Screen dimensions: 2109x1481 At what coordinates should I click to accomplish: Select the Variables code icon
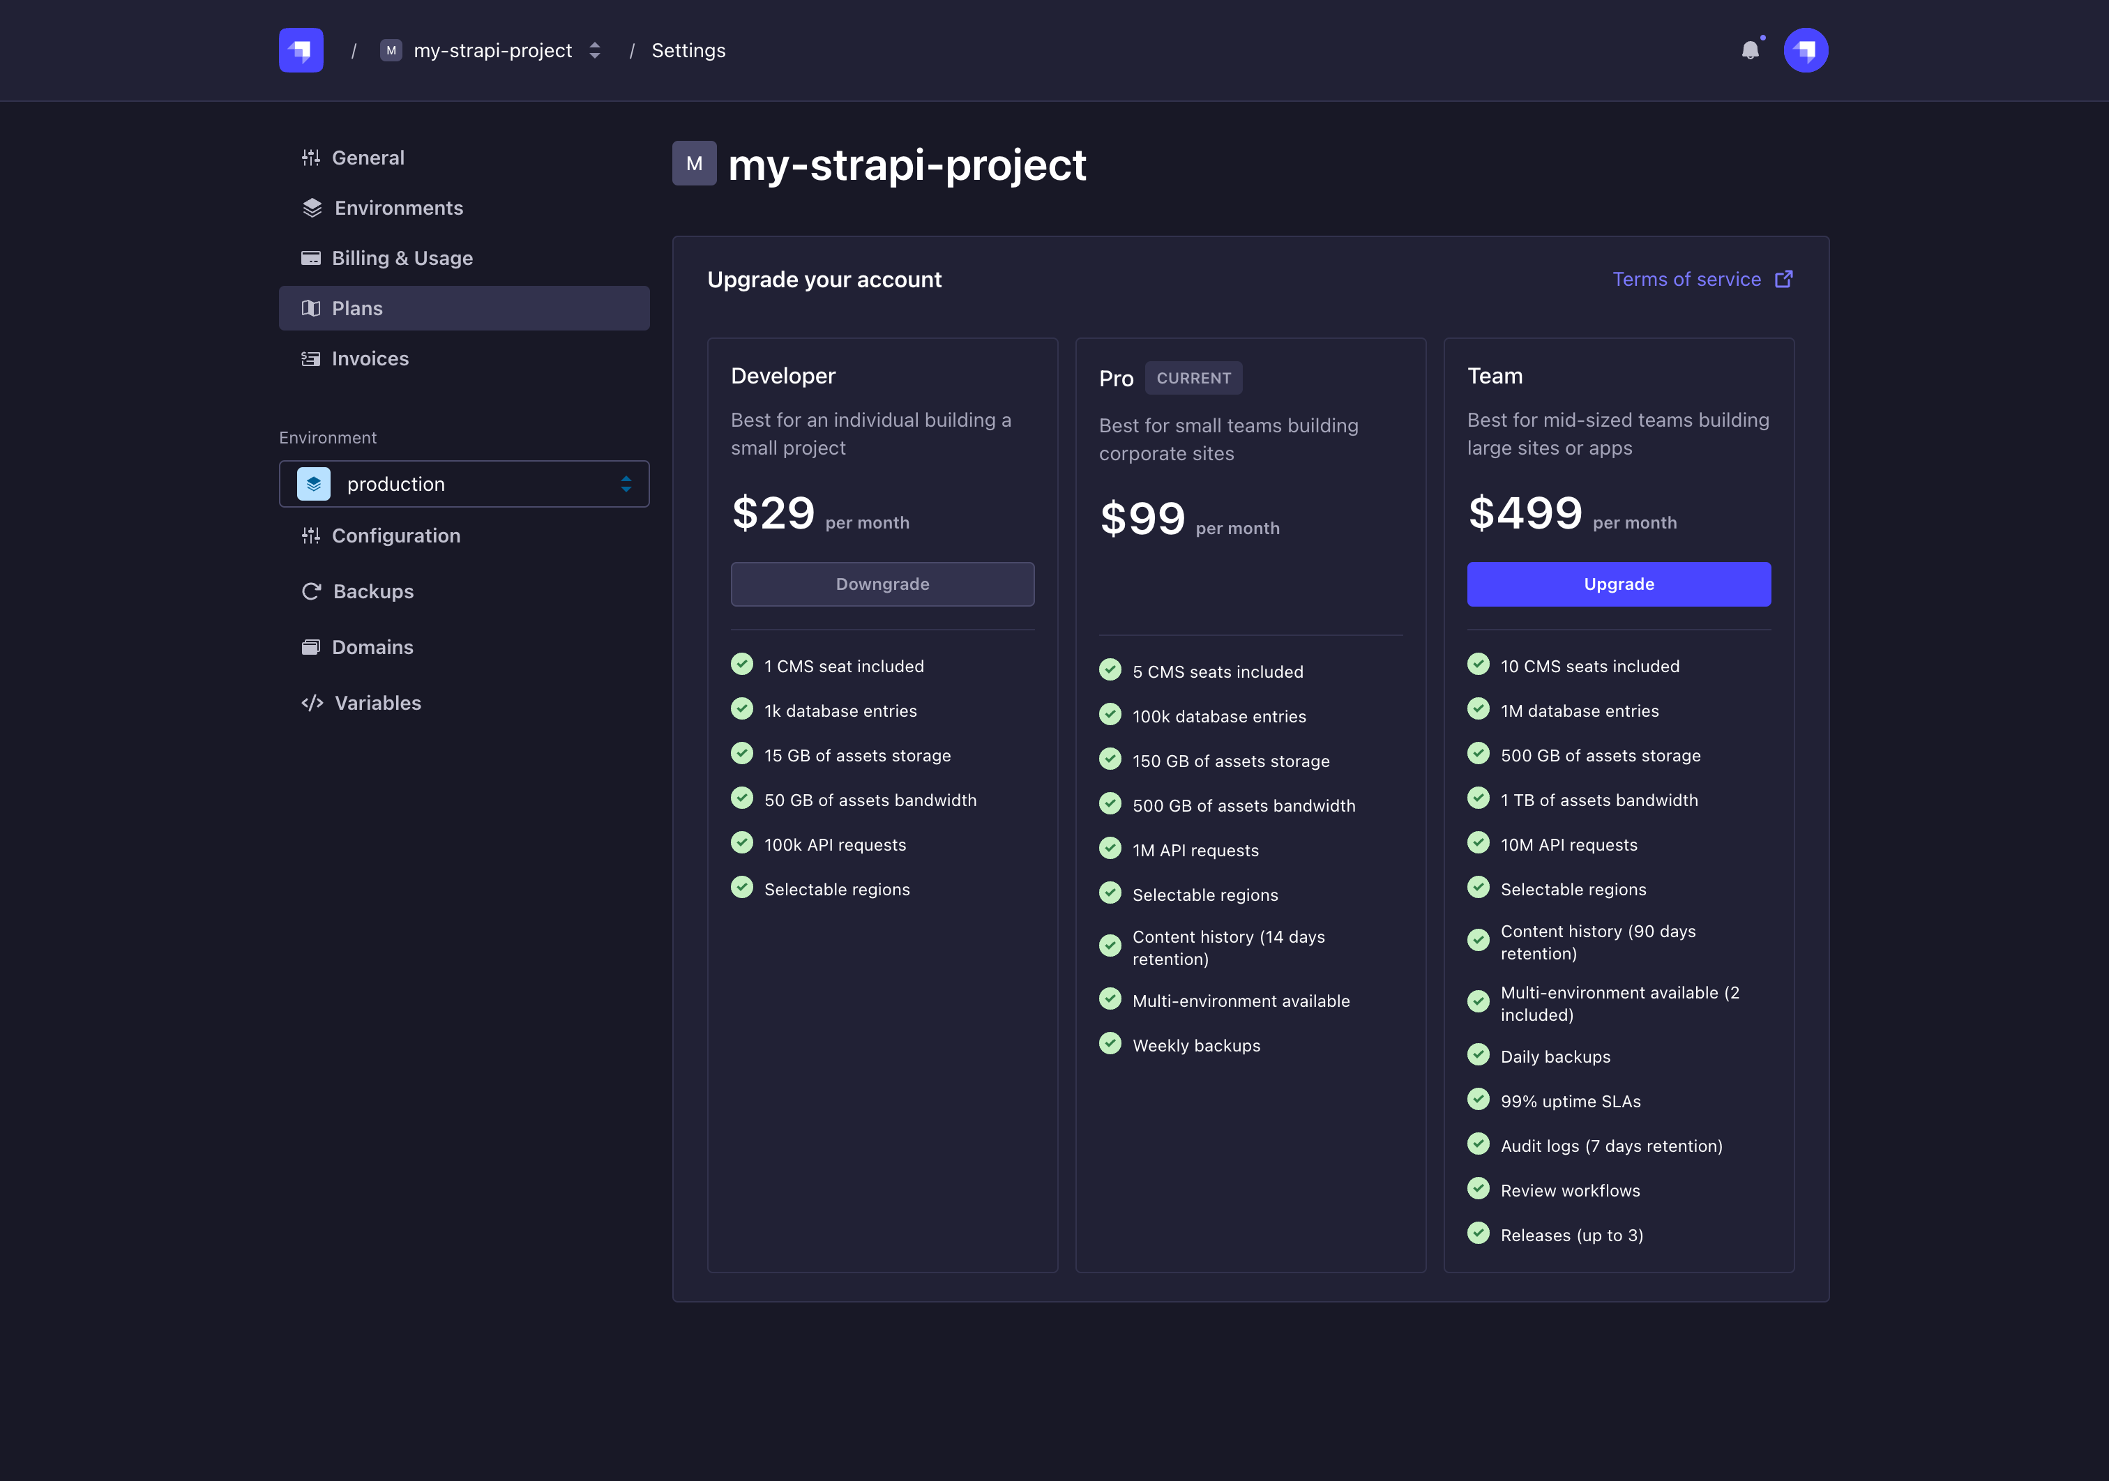tap(312, 702)
